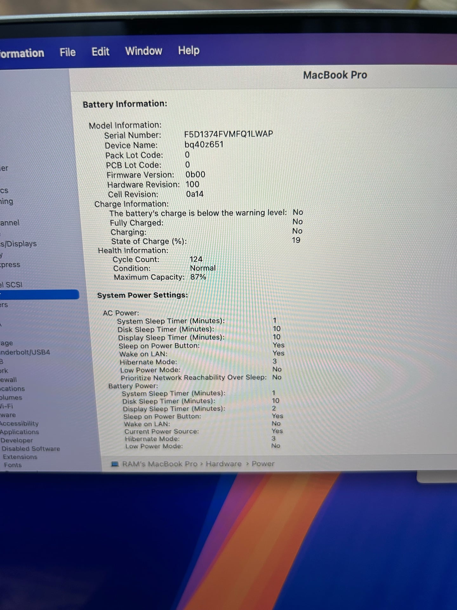Click serial number F5D1374FVMFQ1LWAP
The width and height of the screenshot is (457, 610).
[228, 134]
